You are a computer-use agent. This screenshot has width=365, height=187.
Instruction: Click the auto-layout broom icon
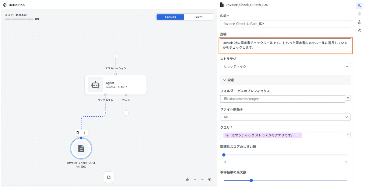[x=188, y=179]
